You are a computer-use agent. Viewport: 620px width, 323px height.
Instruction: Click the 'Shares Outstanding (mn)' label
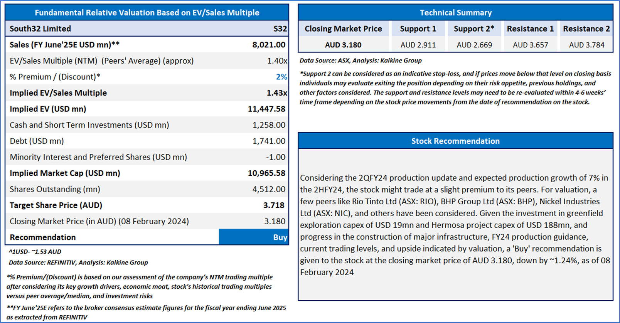(55, 189)
